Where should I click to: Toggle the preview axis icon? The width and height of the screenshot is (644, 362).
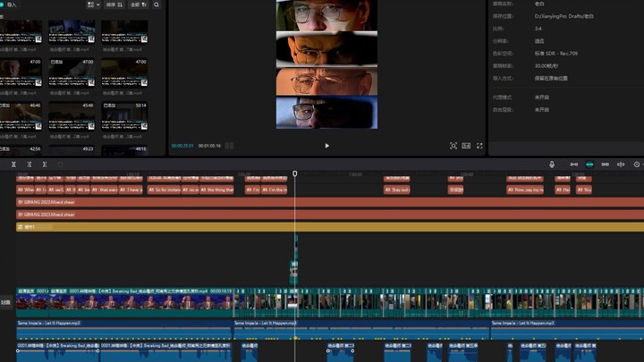pyautogui.click(x=621, y=164)
